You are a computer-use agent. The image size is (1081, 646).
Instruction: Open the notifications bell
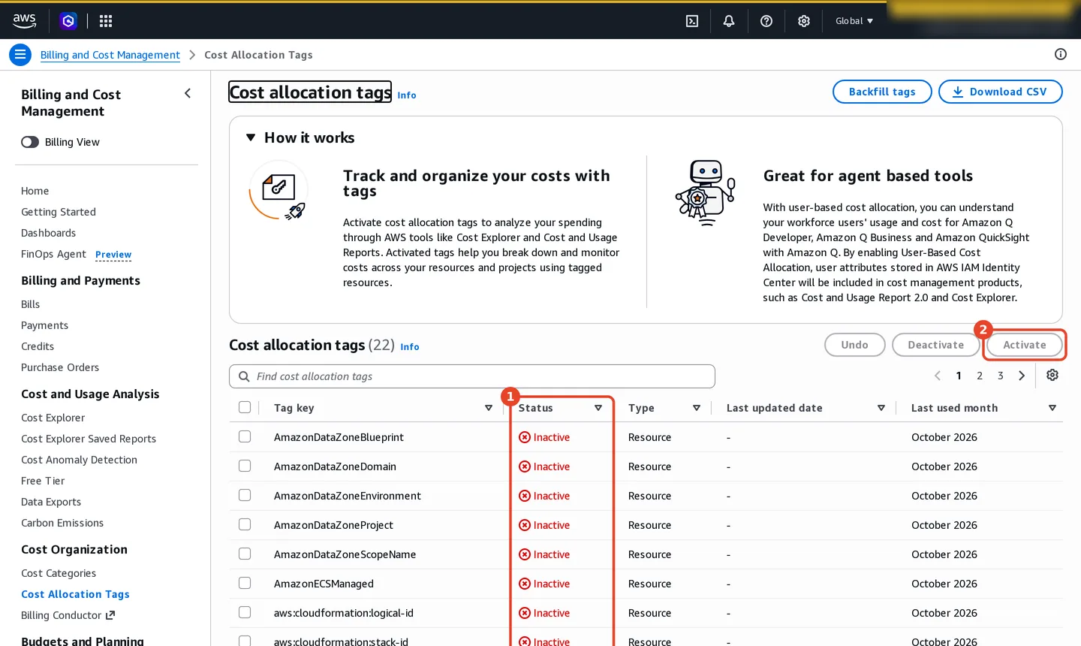click(729, 21)
